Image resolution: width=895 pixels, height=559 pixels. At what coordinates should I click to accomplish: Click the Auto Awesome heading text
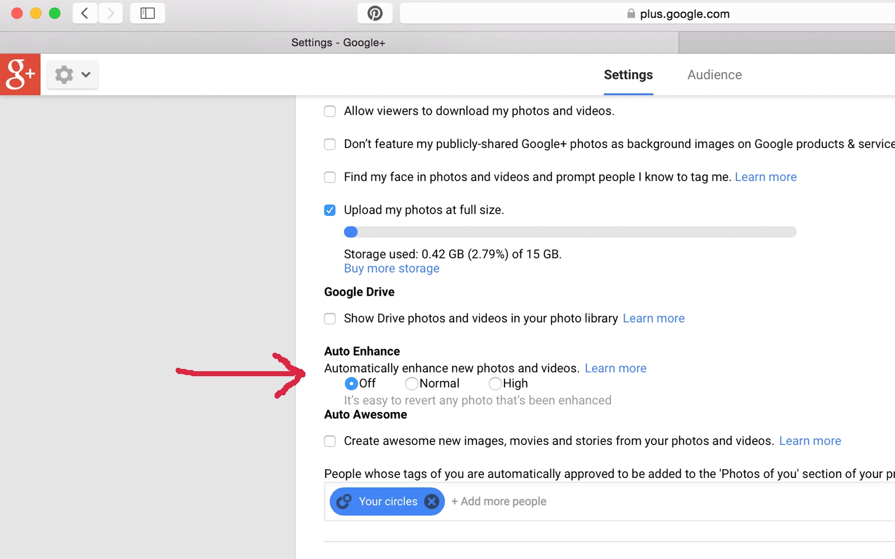click(365, 415)
